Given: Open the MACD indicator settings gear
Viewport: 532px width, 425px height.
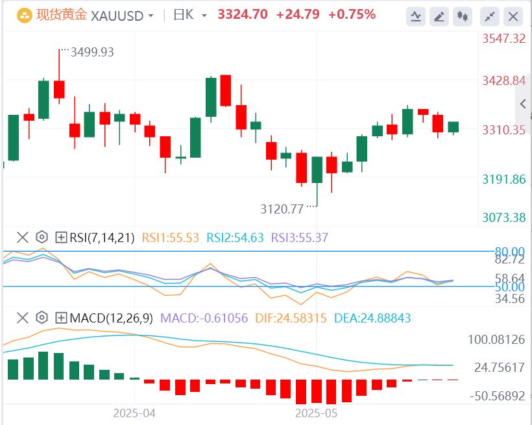Looking at the screenshot, I should 40,319.
